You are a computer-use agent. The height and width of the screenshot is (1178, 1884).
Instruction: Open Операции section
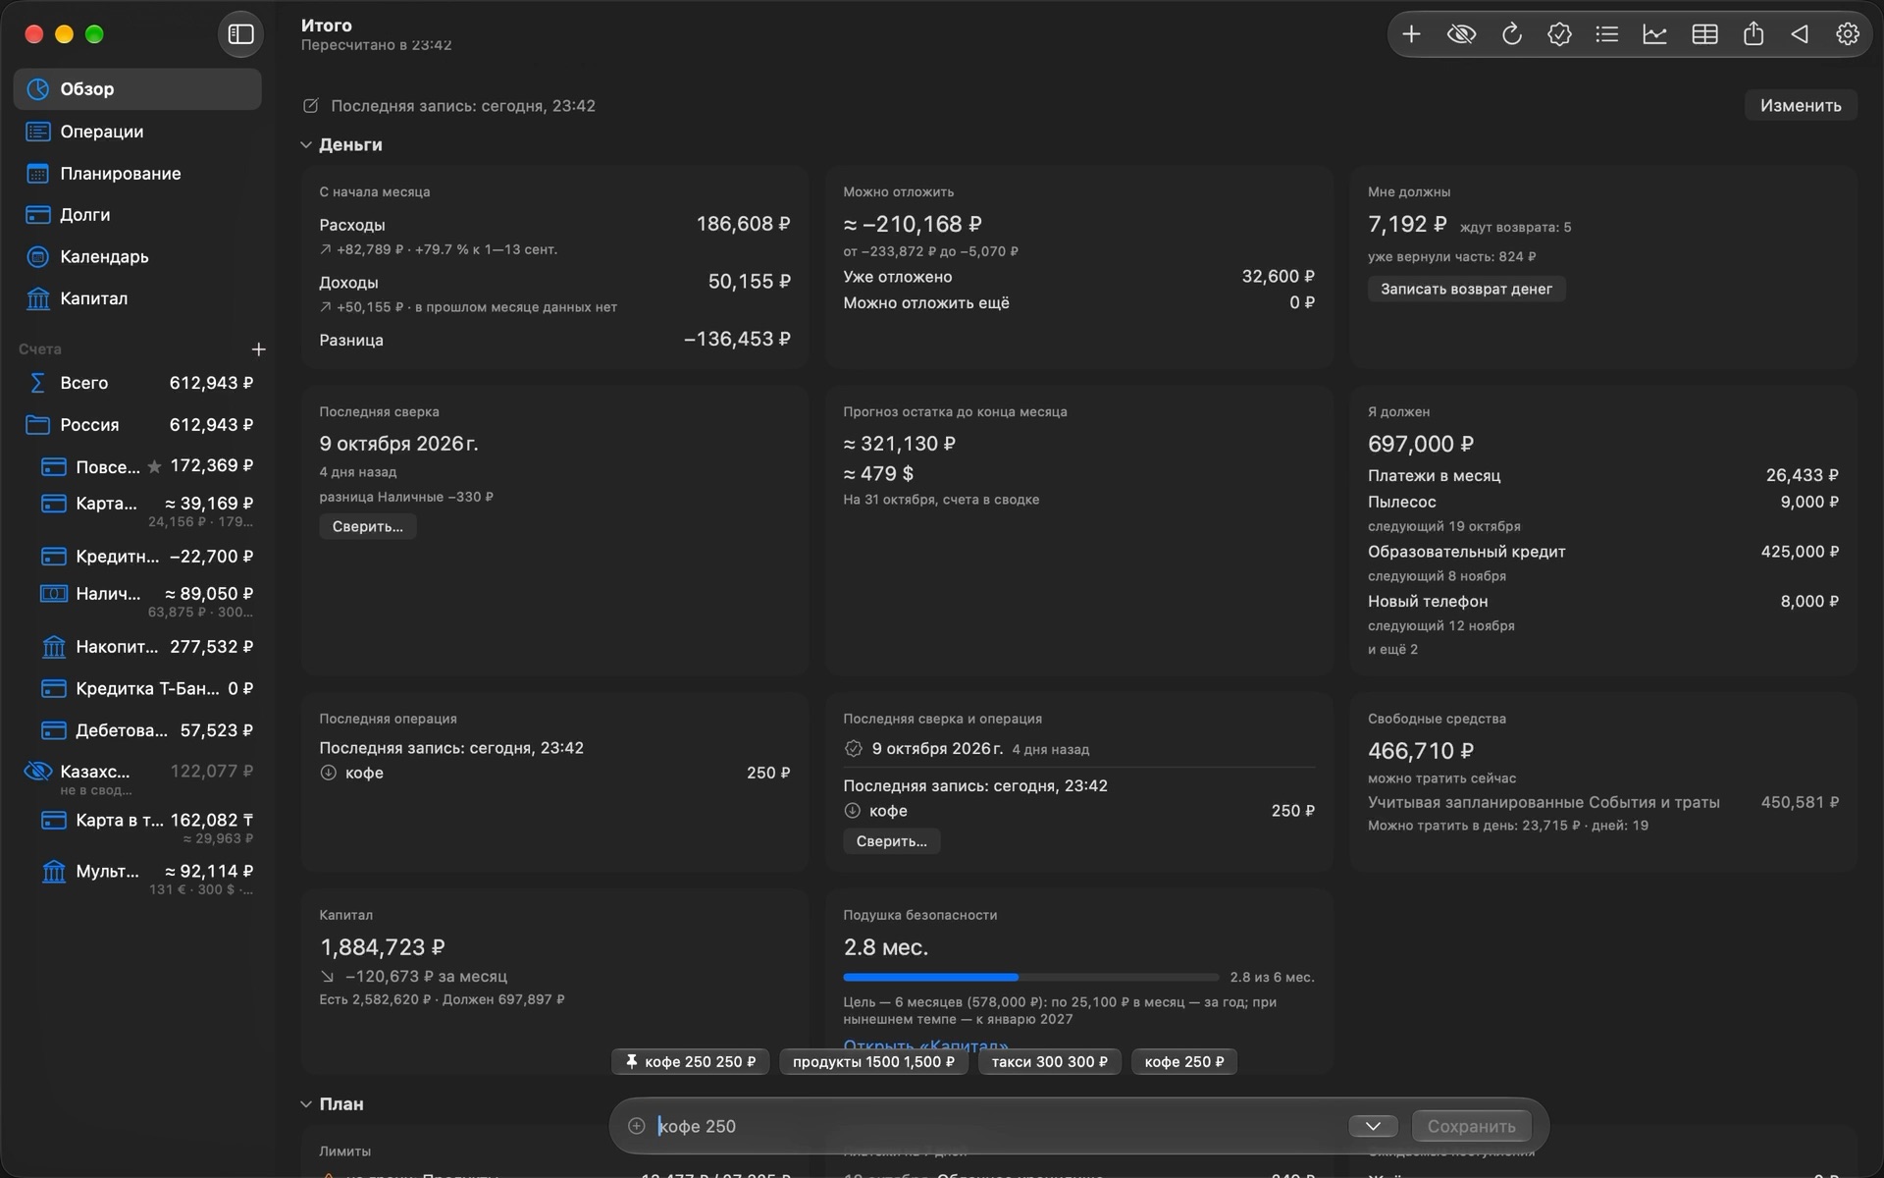coord(137,132)
